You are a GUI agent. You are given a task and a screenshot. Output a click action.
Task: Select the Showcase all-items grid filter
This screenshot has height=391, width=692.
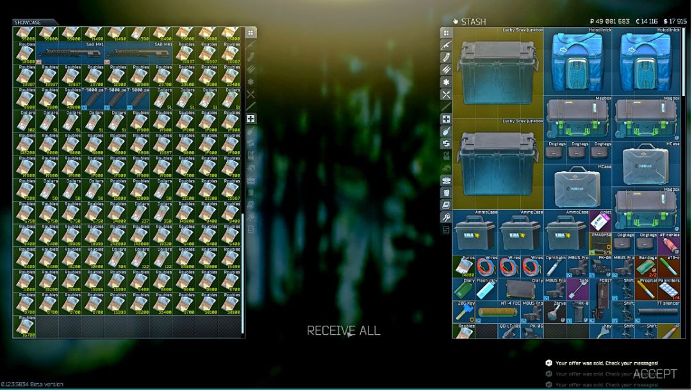(251, 33)
